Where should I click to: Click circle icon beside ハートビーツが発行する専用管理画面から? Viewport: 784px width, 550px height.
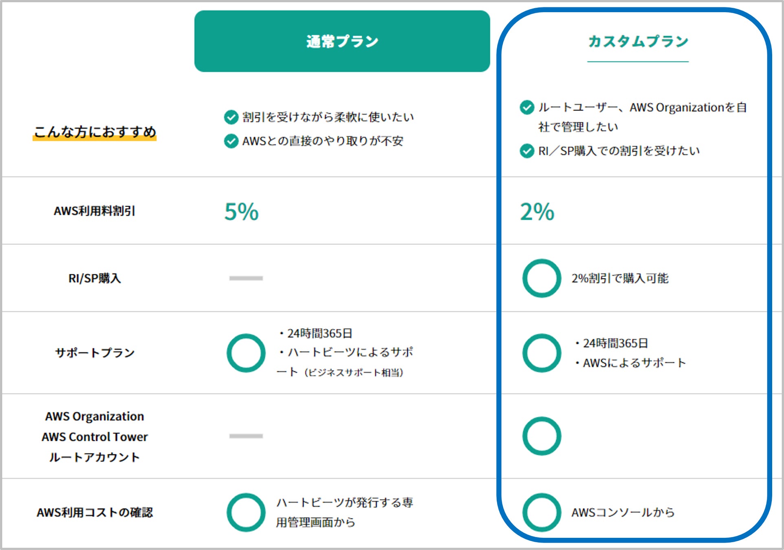(246, 512)
